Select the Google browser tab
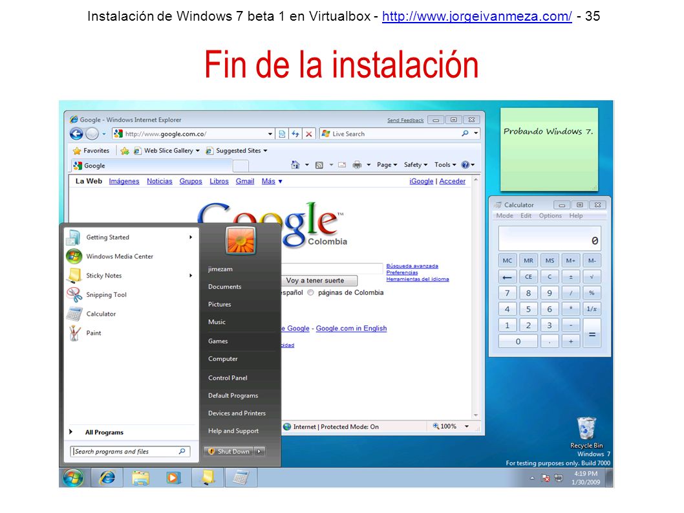The height and width of the screenshot is (513, 684). (x=151, y=166)
